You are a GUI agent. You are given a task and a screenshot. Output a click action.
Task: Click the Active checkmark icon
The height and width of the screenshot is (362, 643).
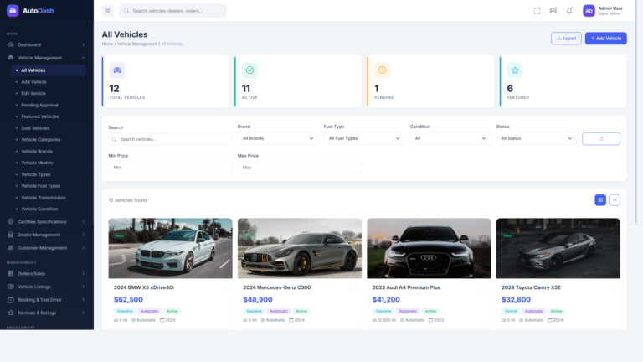(x=249, y=70)
